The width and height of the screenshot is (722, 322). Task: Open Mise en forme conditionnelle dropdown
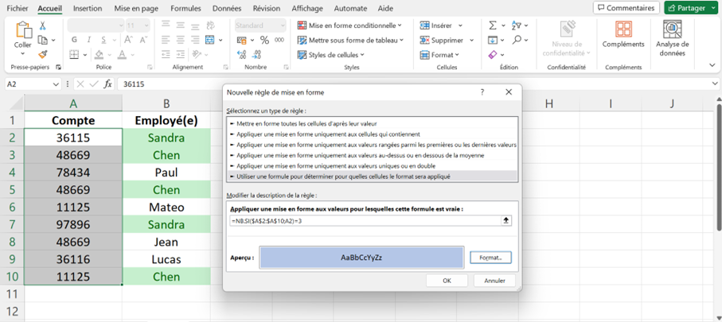(349, 25)
